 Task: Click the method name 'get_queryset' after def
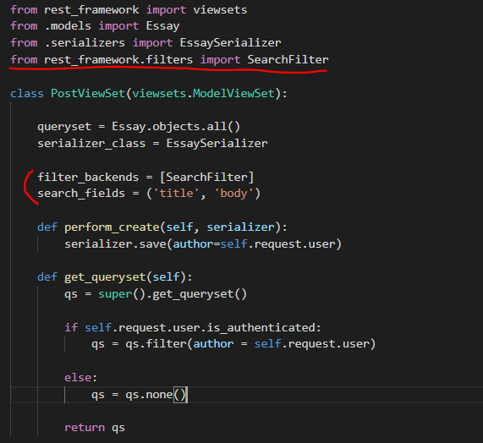tap(105, 277)
